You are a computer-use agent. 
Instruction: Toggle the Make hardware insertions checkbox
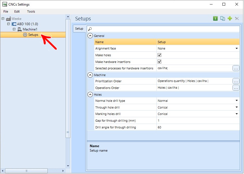tap(159, 62)
